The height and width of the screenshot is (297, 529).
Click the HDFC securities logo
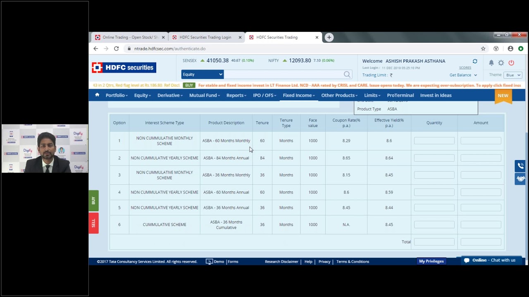coord(124,68)
